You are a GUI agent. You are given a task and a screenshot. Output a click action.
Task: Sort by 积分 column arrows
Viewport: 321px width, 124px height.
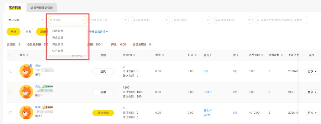coord(196,55)
